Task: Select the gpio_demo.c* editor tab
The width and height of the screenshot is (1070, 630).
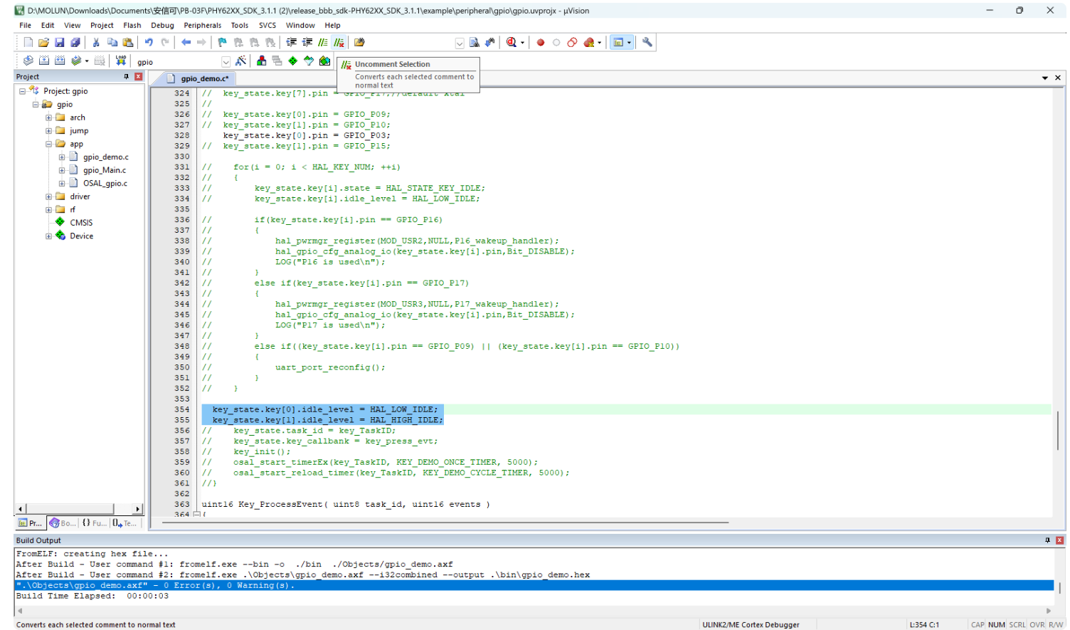Action: point(200,78)
